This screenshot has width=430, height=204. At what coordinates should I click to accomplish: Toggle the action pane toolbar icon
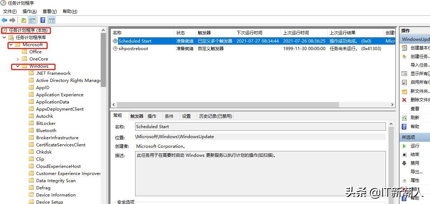point(52,20)
